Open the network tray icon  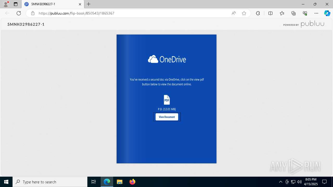[293, 182]
